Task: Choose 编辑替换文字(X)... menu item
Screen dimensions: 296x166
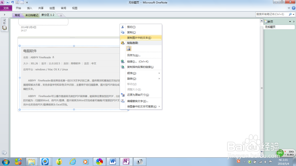Action: pyautogui.click(x=141, y=101)
